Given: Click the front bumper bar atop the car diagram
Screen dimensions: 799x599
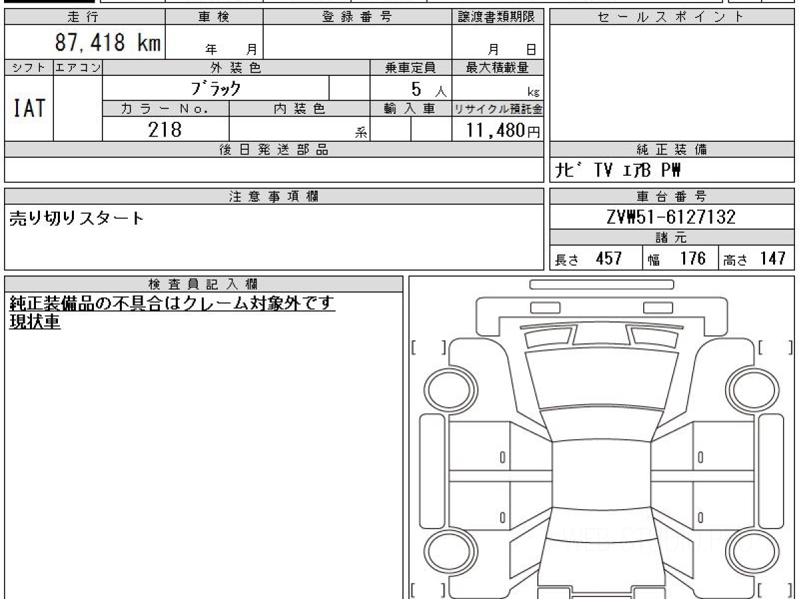Looking at the screenshot, I should click(x=602, y=285).
